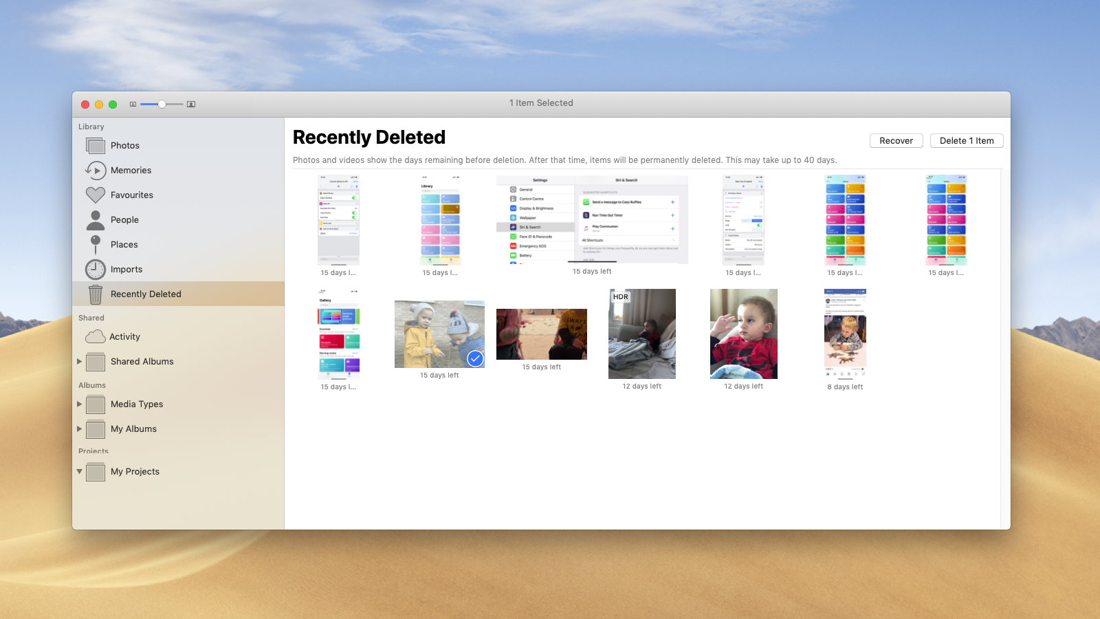Screen dimensions: 1100x619
Task: Toggle the blue selection checkmark on photo
Action: pos(475,358)
